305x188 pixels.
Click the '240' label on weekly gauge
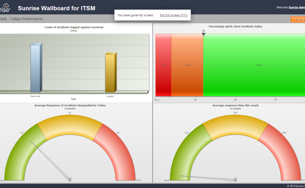pos(235,113)
